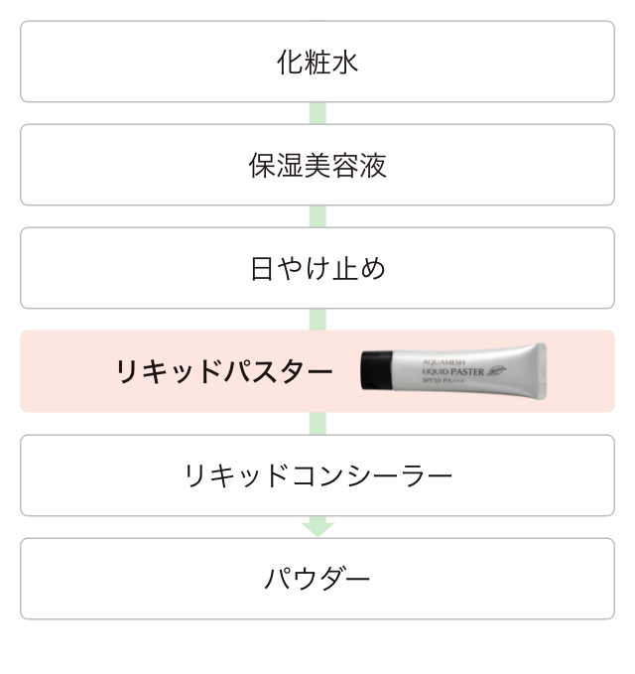Click the 化粧水 text label
635x674 pixels.
(317, 62)
